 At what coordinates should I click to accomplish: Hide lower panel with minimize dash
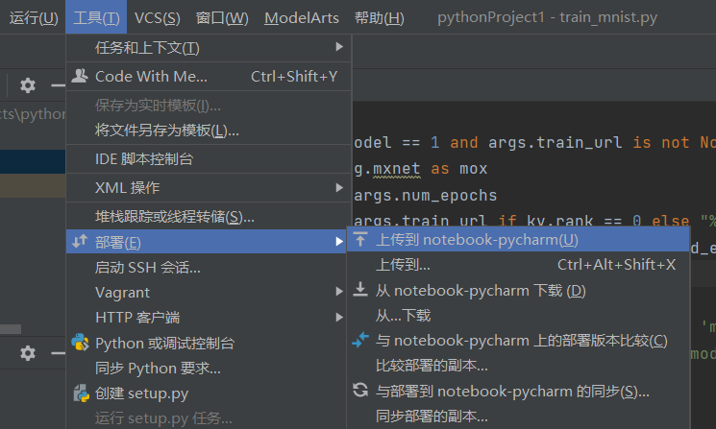(58, 353)
